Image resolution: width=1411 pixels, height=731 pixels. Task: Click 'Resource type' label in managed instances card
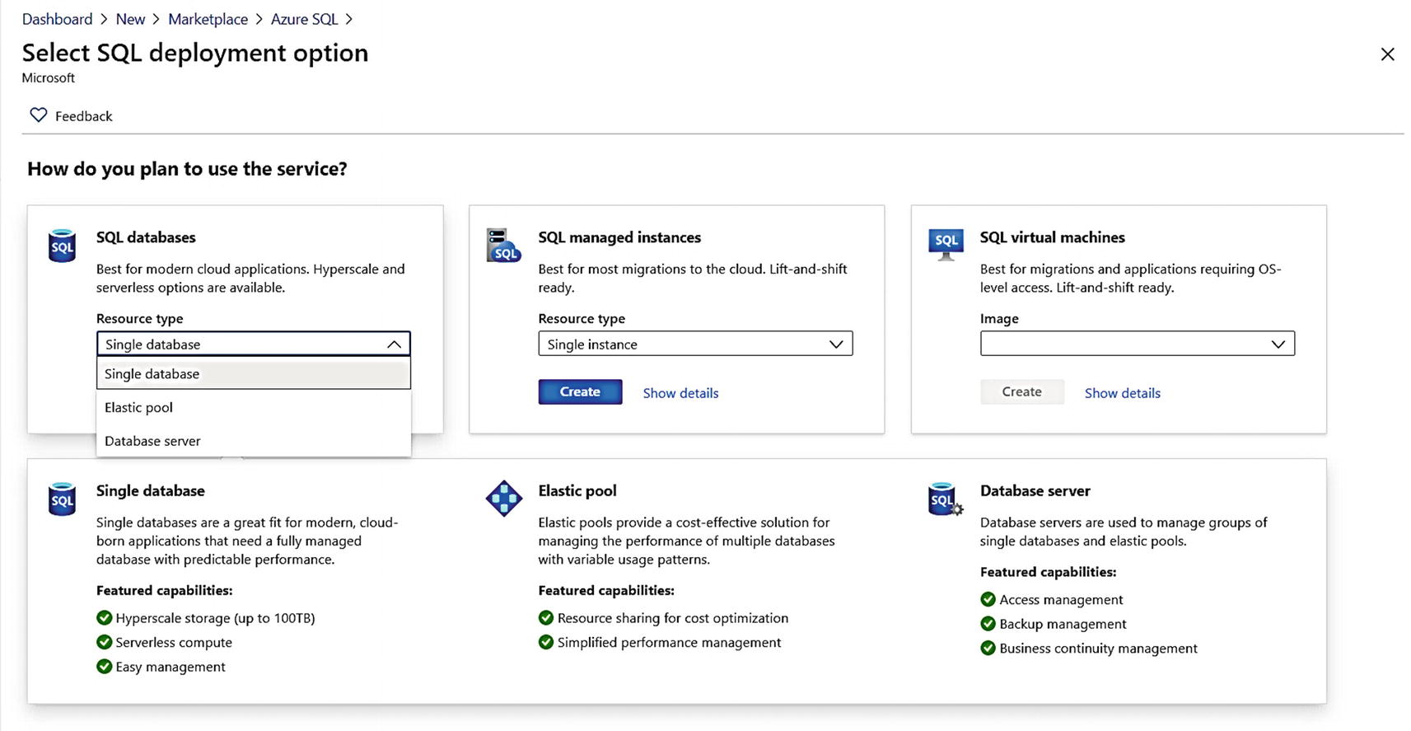click(x=582, y=319)
